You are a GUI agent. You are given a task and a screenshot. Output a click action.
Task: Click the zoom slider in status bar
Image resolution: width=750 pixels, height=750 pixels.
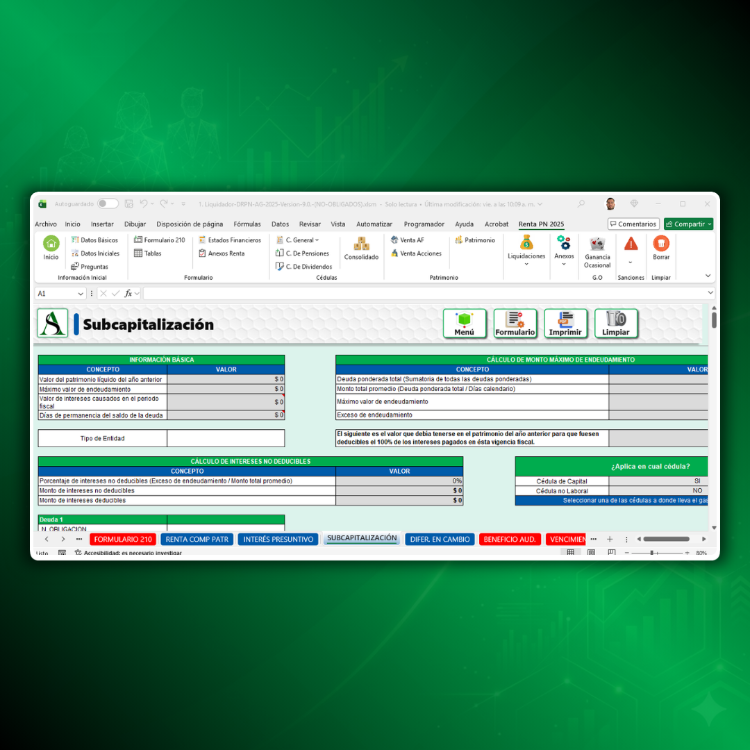click(x=651, y=553)
